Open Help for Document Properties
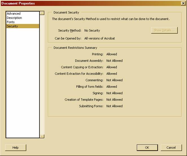187x156 pixels. point(16,148)
